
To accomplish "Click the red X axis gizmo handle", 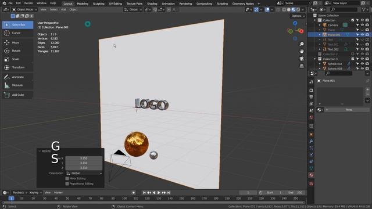I will coord(301,31).
